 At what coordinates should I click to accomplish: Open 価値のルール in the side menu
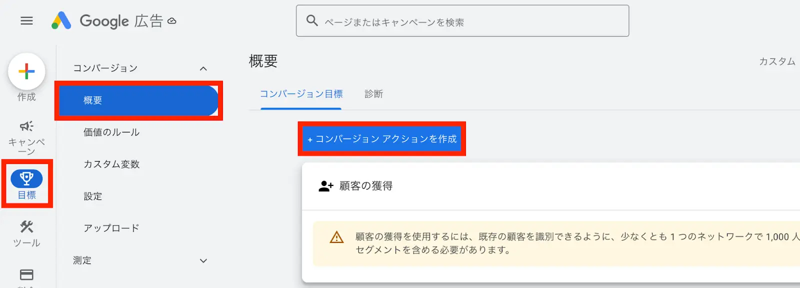pos(111,132)
